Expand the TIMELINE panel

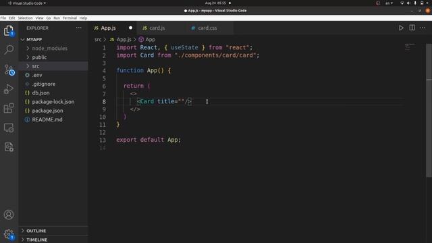(x=53, y=240)
